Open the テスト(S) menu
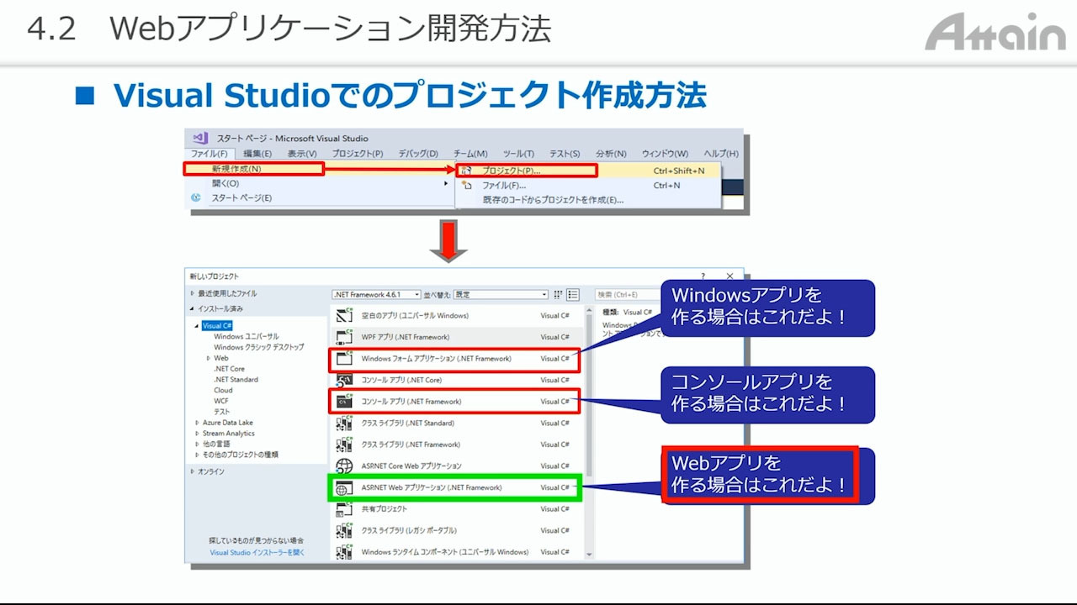The height and width of the screenshot is (605, 1077). click(565, 154)
